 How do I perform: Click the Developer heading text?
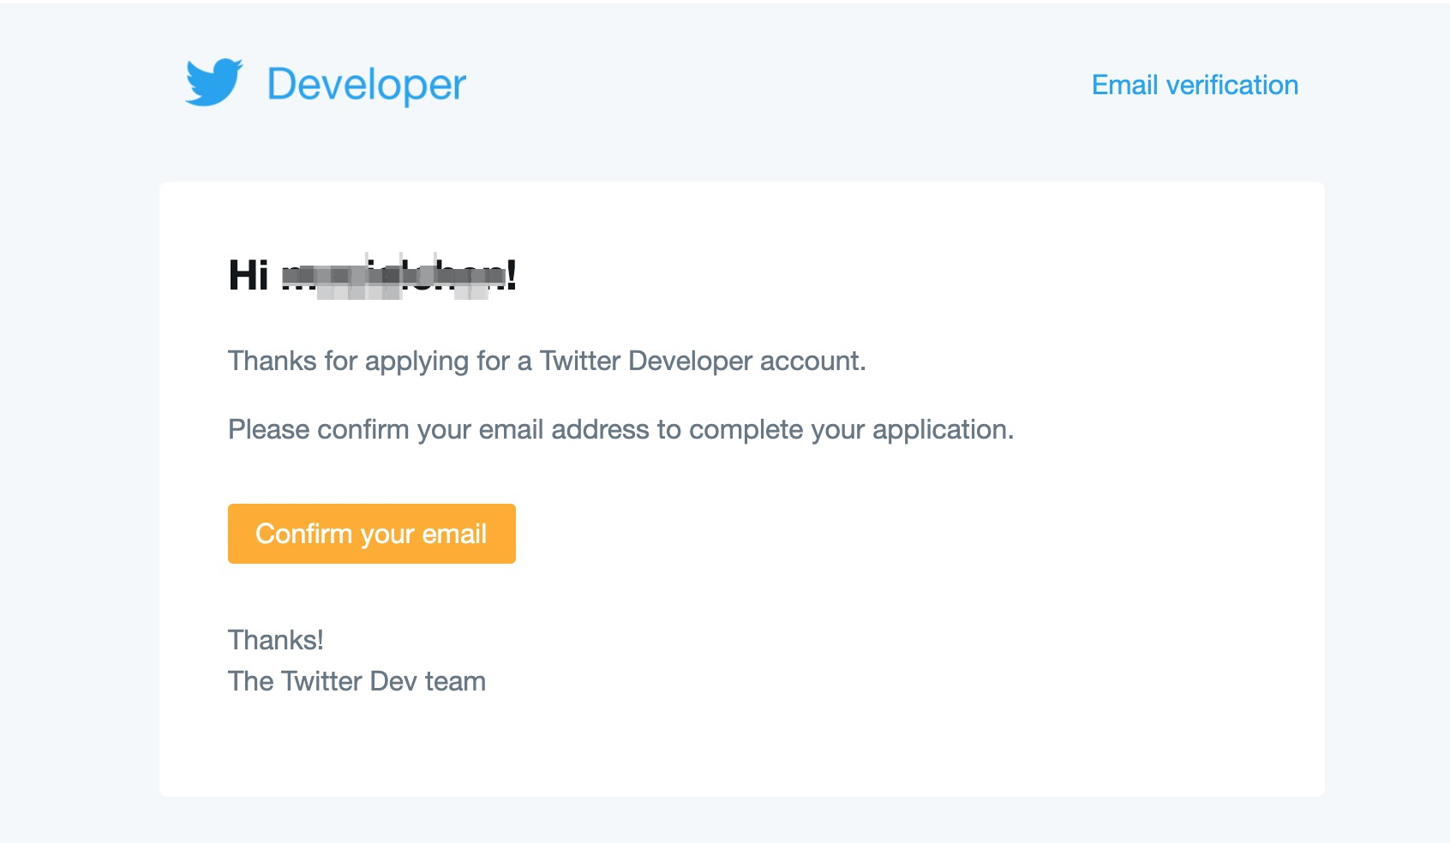pos(367,85)
